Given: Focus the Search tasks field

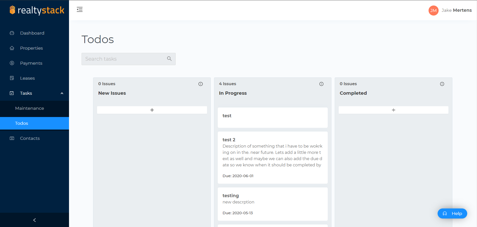Looking at the screenshot, I should click(128, 59).
